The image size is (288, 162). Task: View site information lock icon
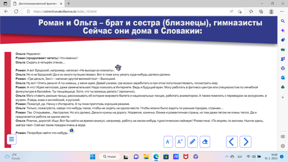[28, 11]
